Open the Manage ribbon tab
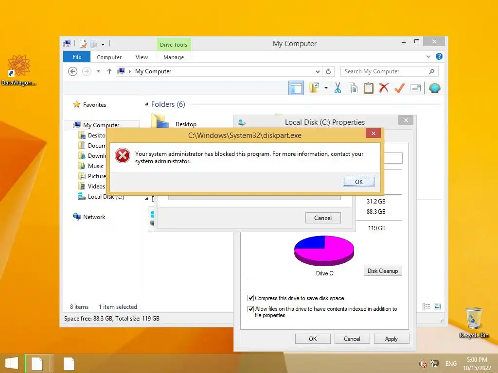The height and width of the screenshot is (373, 498). 174,57
